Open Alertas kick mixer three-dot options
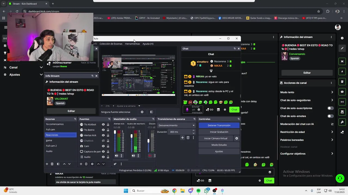Viewport: 348px width, 195px height. tap(121, 156)
